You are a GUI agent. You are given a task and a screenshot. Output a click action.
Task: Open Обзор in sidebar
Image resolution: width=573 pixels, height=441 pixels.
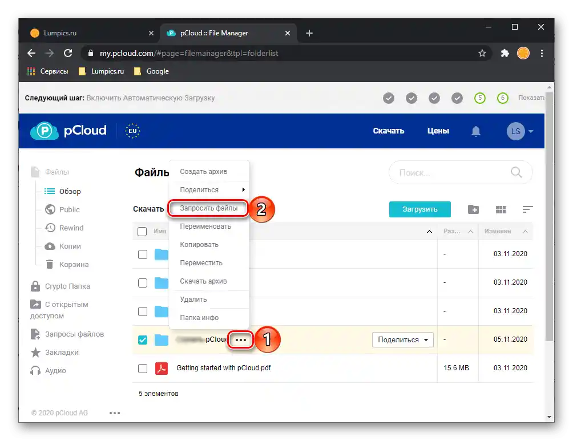[x=62, y=191]
